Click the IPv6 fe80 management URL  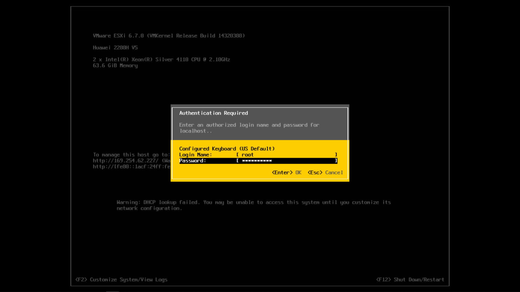coord(132,167)
